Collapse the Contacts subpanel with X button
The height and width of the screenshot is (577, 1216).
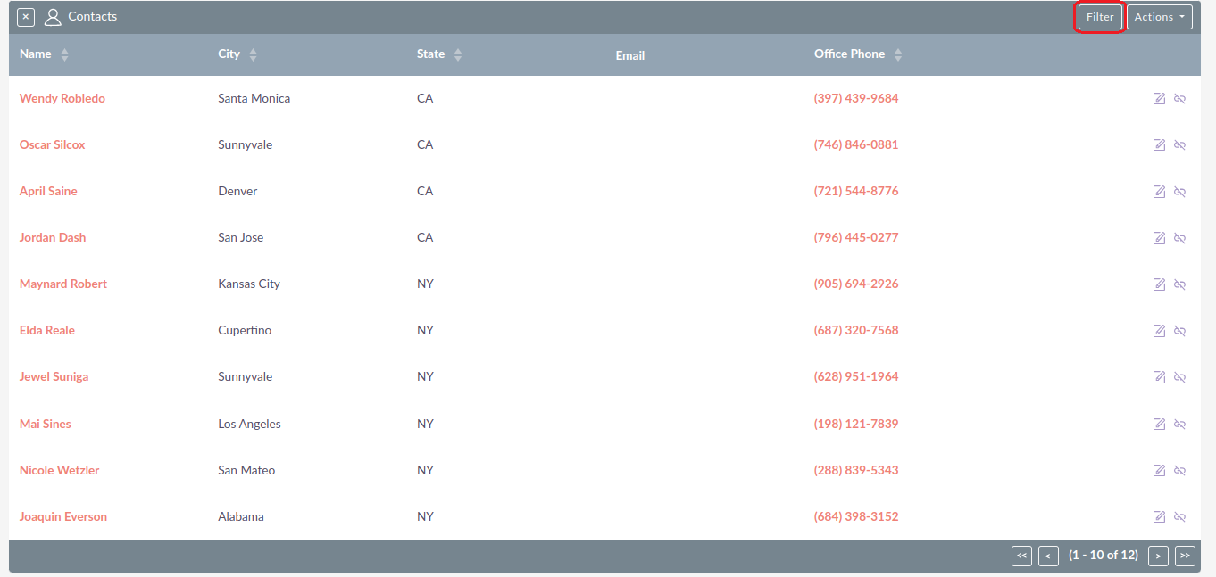[26, 17]
